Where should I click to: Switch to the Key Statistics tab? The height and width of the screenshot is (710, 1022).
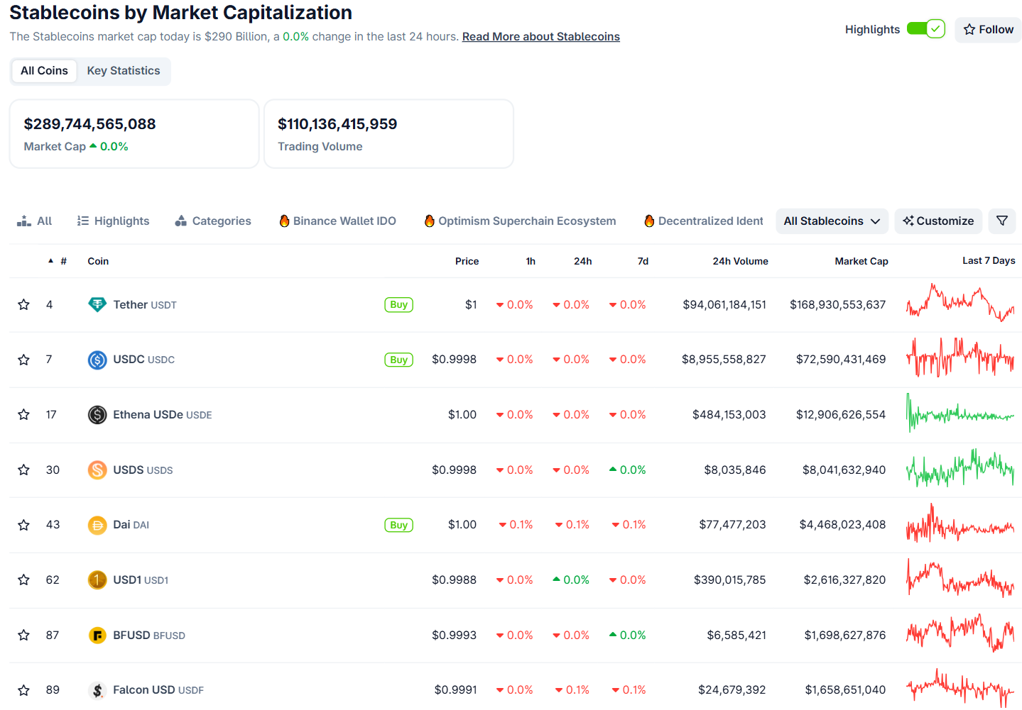pos(123,71)
